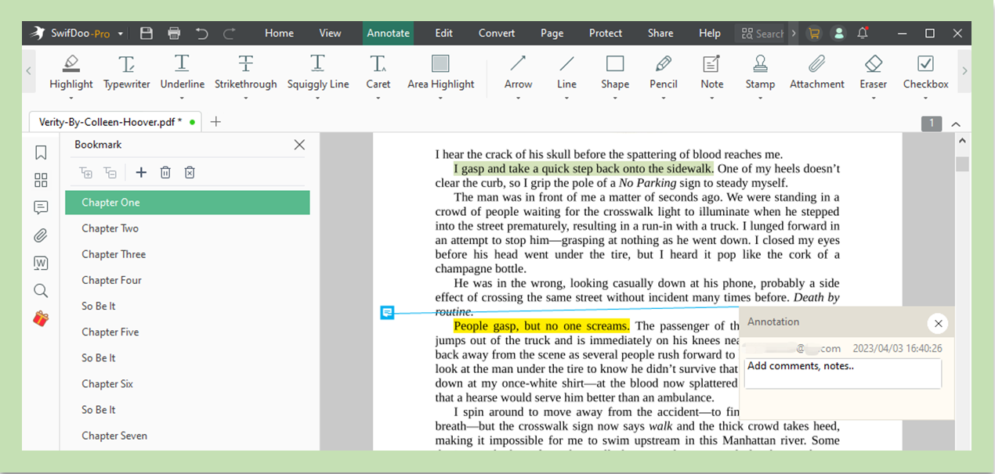Open the Underline options dropdown arrow

point(182,98)
